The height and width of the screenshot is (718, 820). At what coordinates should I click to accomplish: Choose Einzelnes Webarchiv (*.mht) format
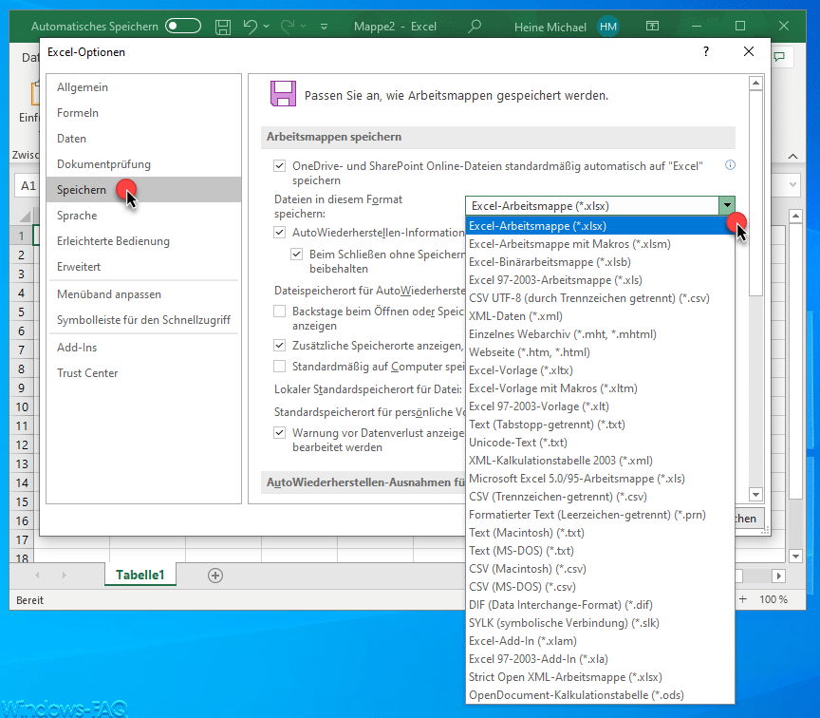point(600,334)
